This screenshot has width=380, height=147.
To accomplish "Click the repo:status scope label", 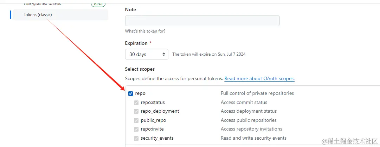I will point(153,103).
